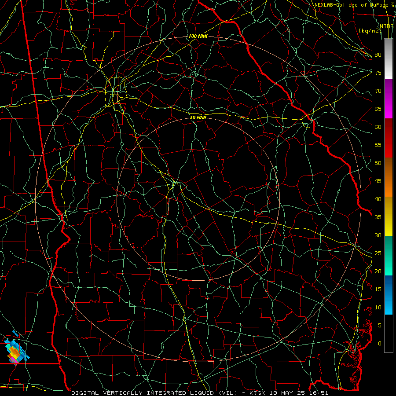396x396 pixels.
Task: Click the Digital Vertically Integrated Liquid title text
Action: coord(154,393)
